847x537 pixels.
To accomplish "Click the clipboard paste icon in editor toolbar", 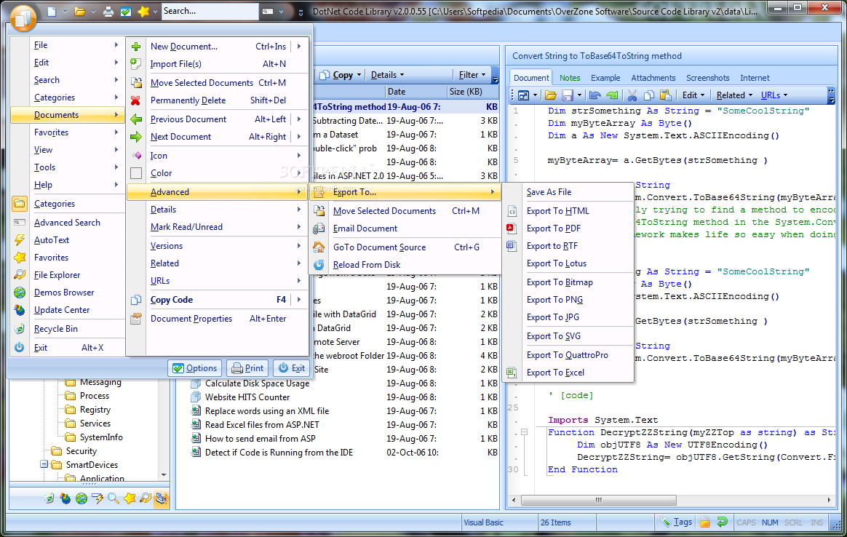I will pos(666,95).
